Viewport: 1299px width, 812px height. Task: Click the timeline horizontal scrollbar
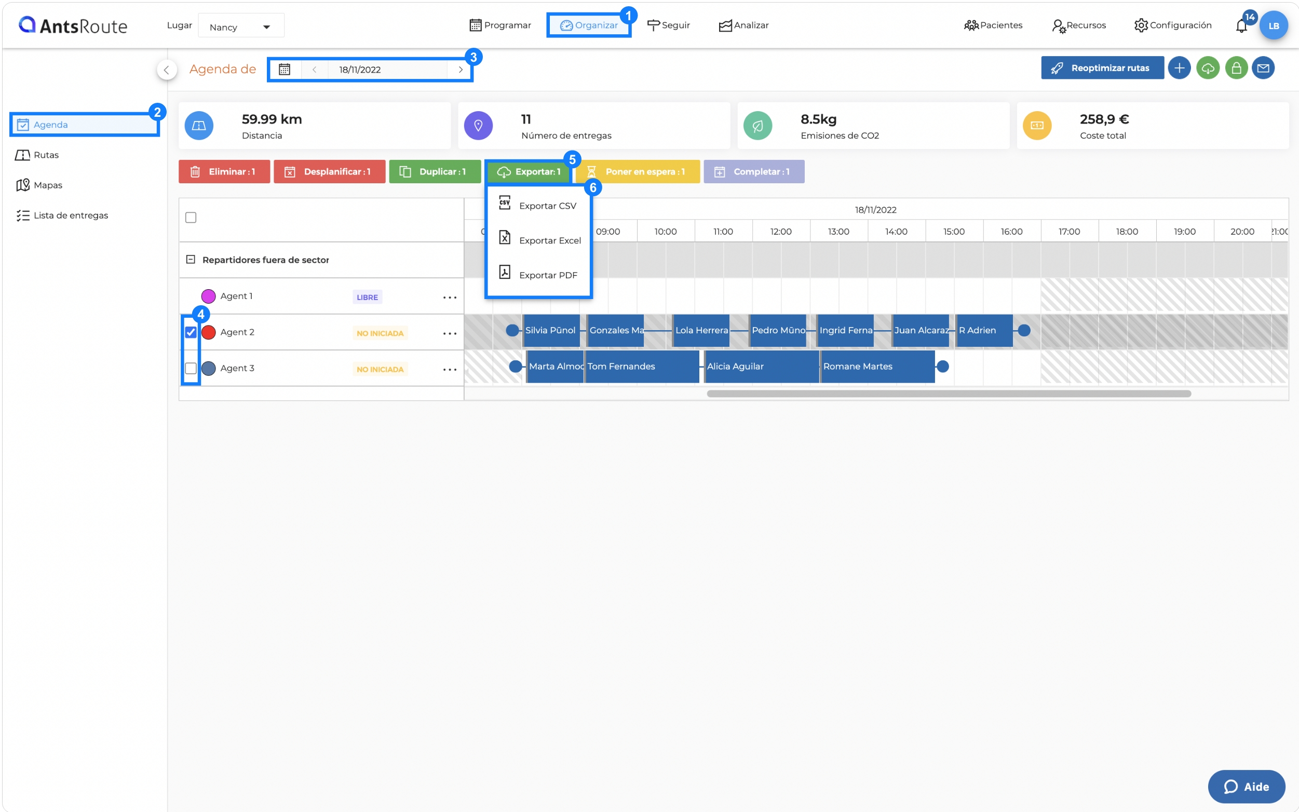[x=949, y=394]
